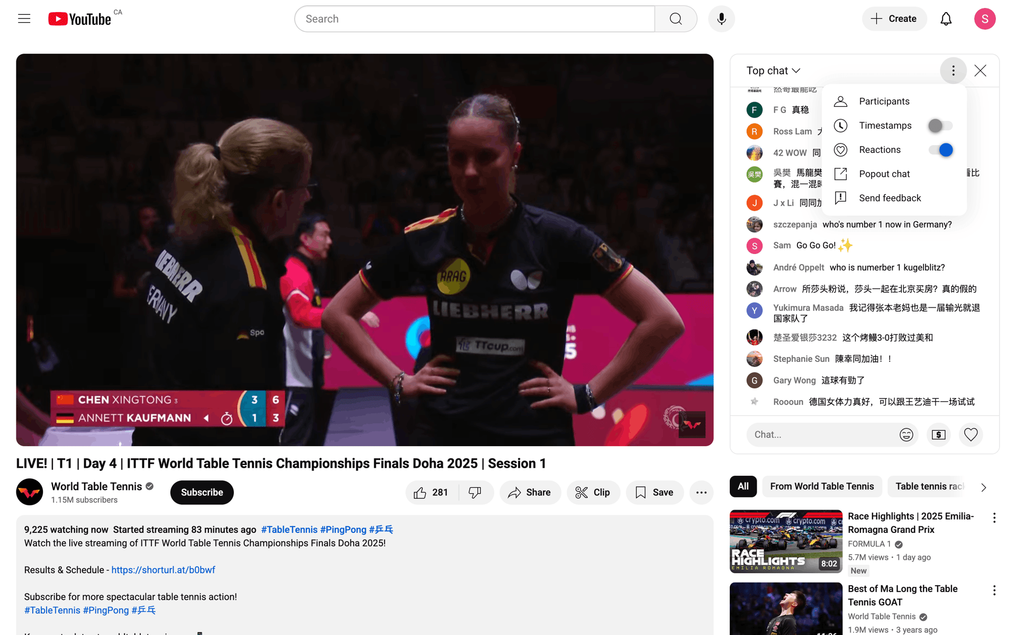Click the Save button

pos(654,493)
